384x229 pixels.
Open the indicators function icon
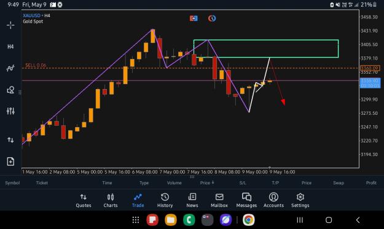pos(10,68)
